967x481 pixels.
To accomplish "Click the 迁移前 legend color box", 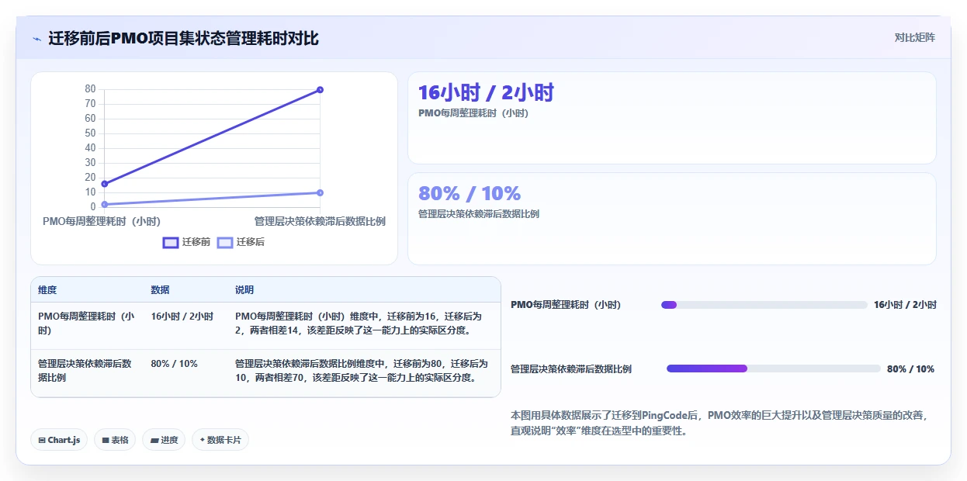I will tap(171, 242).
